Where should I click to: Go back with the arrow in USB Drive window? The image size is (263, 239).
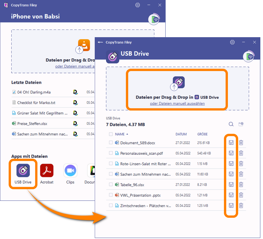pyautogui.click(x=100, y=42)
